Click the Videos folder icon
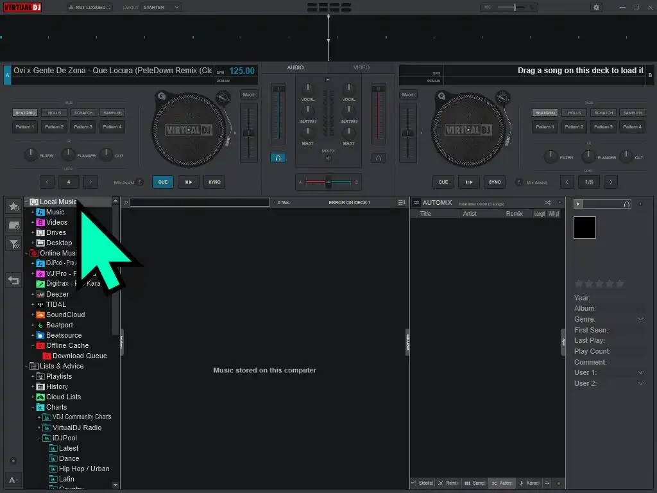This screenshot has height=493, width=657. pos(40,222)
